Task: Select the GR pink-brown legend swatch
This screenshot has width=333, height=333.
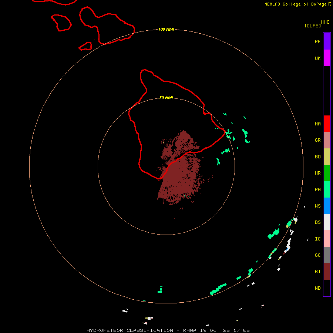Action: [327, 140]
